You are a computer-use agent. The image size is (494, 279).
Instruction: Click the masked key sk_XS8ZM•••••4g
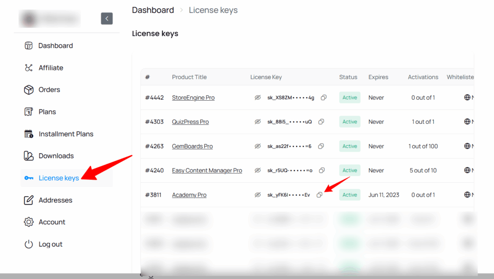291,97
